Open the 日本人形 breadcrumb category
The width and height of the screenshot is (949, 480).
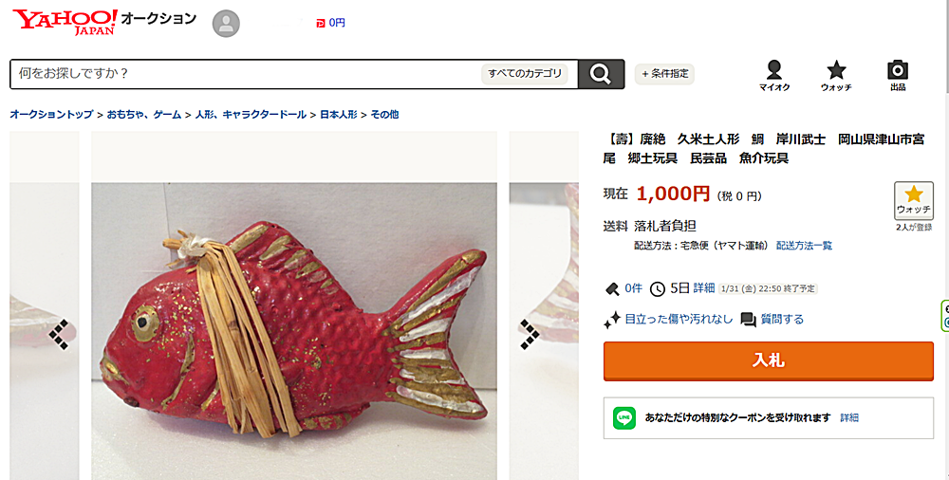tap(339, 115)
